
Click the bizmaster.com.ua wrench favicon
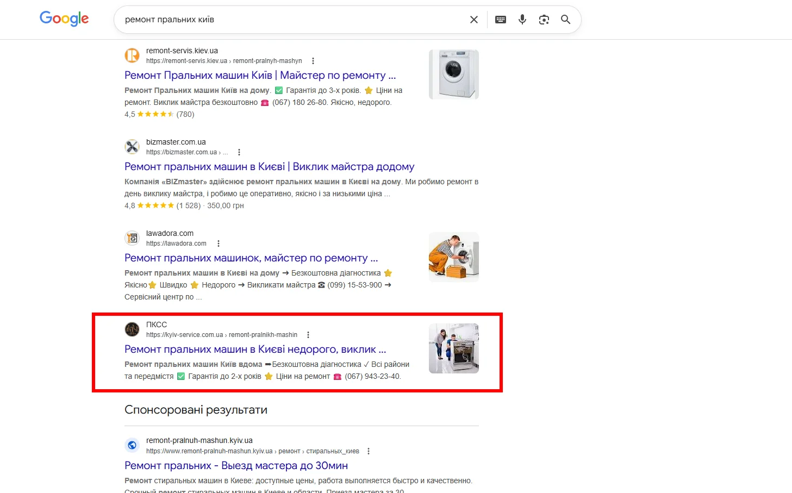132,146
